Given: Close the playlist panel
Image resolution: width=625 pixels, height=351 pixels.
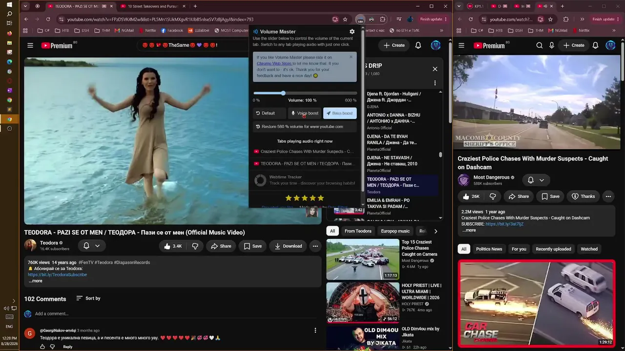Looking at the screenshot, I should point(435,69).
